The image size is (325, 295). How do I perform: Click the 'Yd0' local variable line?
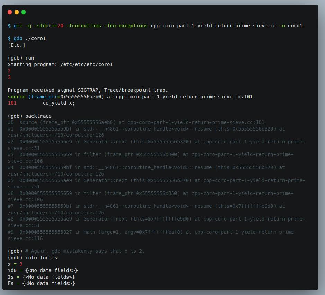[x=43, y=270]
